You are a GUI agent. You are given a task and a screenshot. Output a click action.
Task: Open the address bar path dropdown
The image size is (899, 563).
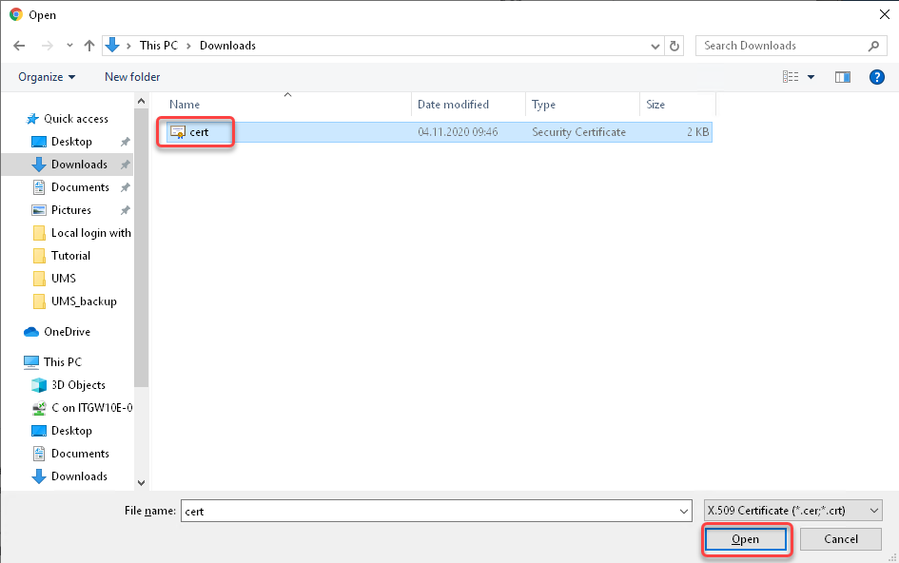coord(655,46)
